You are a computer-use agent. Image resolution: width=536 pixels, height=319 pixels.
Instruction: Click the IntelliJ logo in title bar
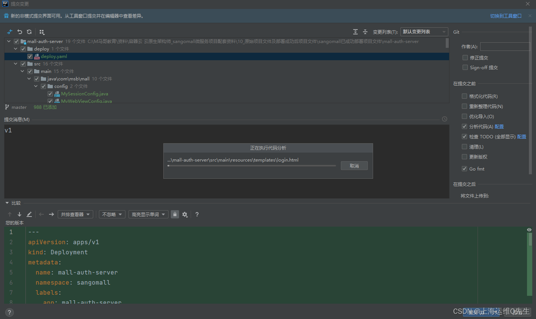click(x=5, y=4)
